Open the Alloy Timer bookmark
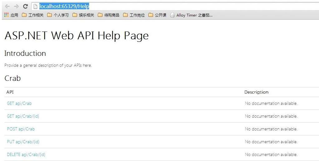 (191, 15)
